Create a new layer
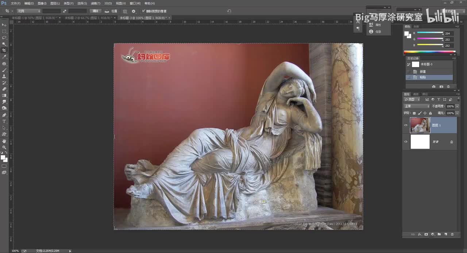The height and width of the screenshot is (253, 467). [446, 234]
